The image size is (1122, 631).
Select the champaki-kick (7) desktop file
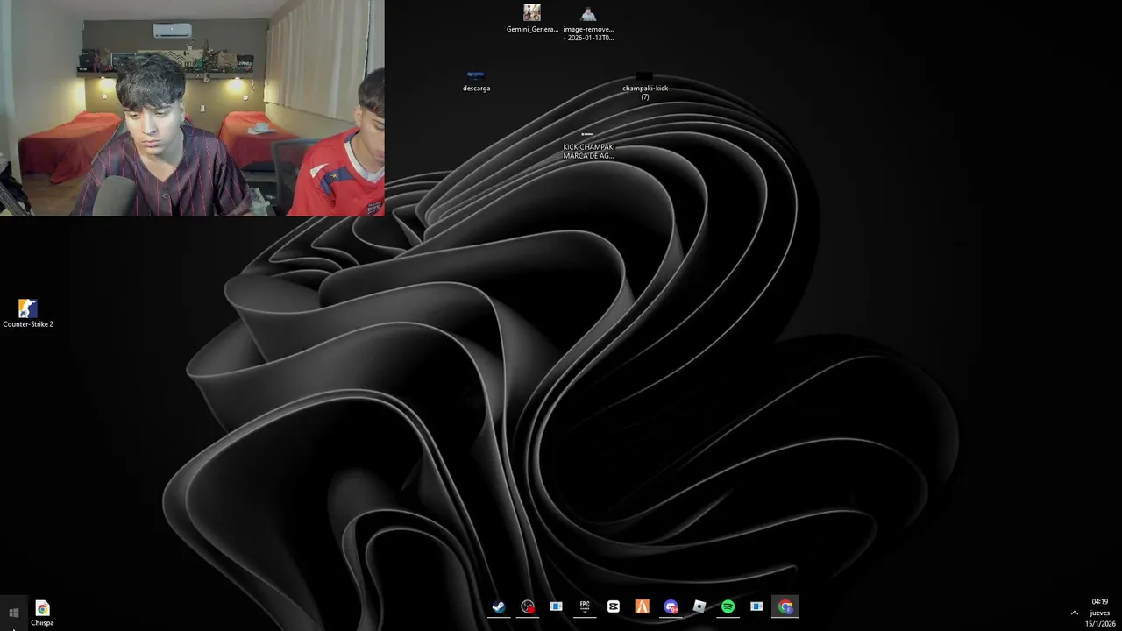click(645, 86)
